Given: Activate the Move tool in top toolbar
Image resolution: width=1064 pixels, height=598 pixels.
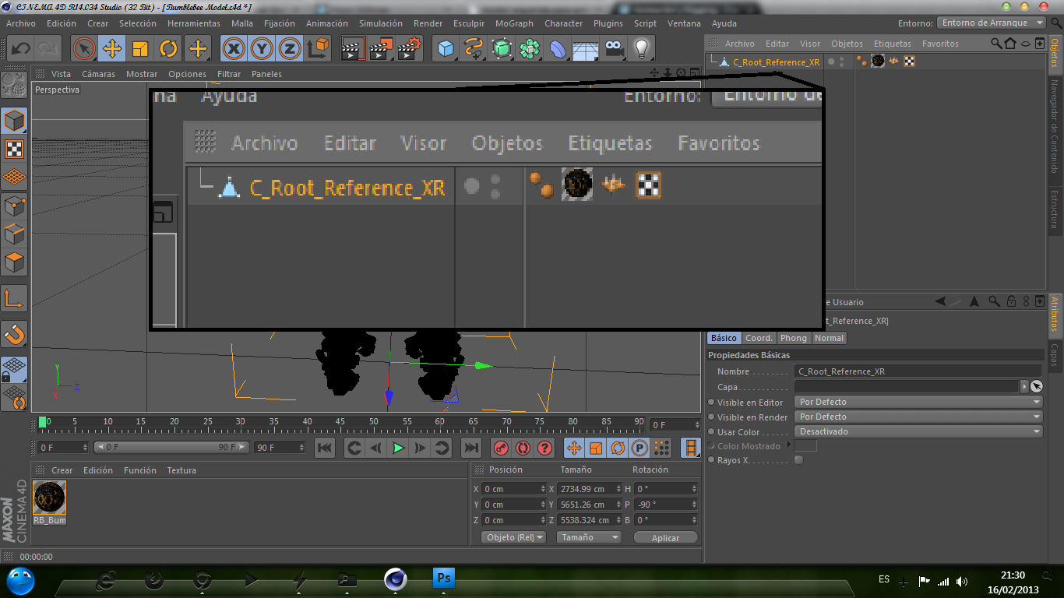Looking at the screenshot, I should pyautogui.click(x=112, y=49).
